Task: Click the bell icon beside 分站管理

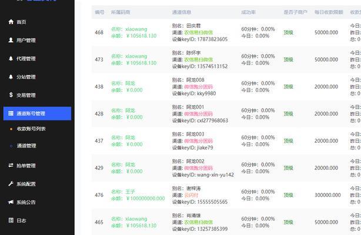Action: point(11,76)
